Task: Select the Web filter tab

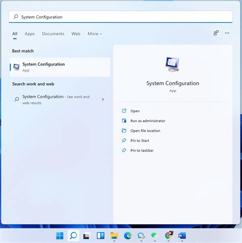Action: pyautogui.click(x=76, y=34)
